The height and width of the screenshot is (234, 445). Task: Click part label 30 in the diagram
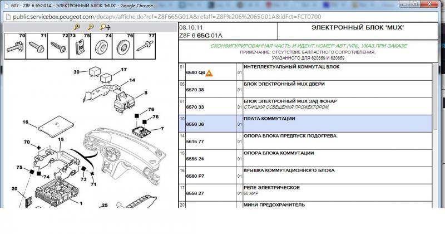(x=76, y=71)
